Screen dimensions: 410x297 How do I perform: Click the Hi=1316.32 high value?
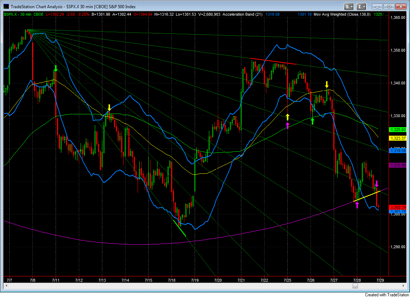[x=164, y=14]
